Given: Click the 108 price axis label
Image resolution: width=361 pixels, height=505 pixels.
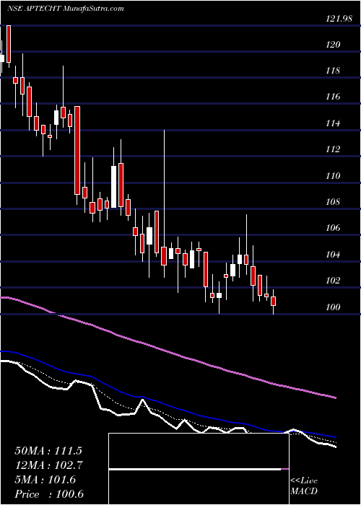Looking at the screenshot, I should click(x=333, y=202).
